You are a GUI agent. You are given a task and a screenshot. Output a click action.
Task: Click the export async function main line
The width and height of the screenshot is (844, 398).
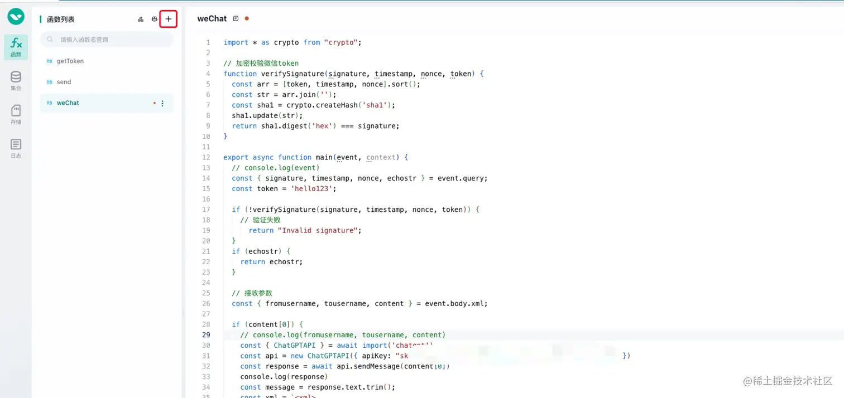coord(315,157)
